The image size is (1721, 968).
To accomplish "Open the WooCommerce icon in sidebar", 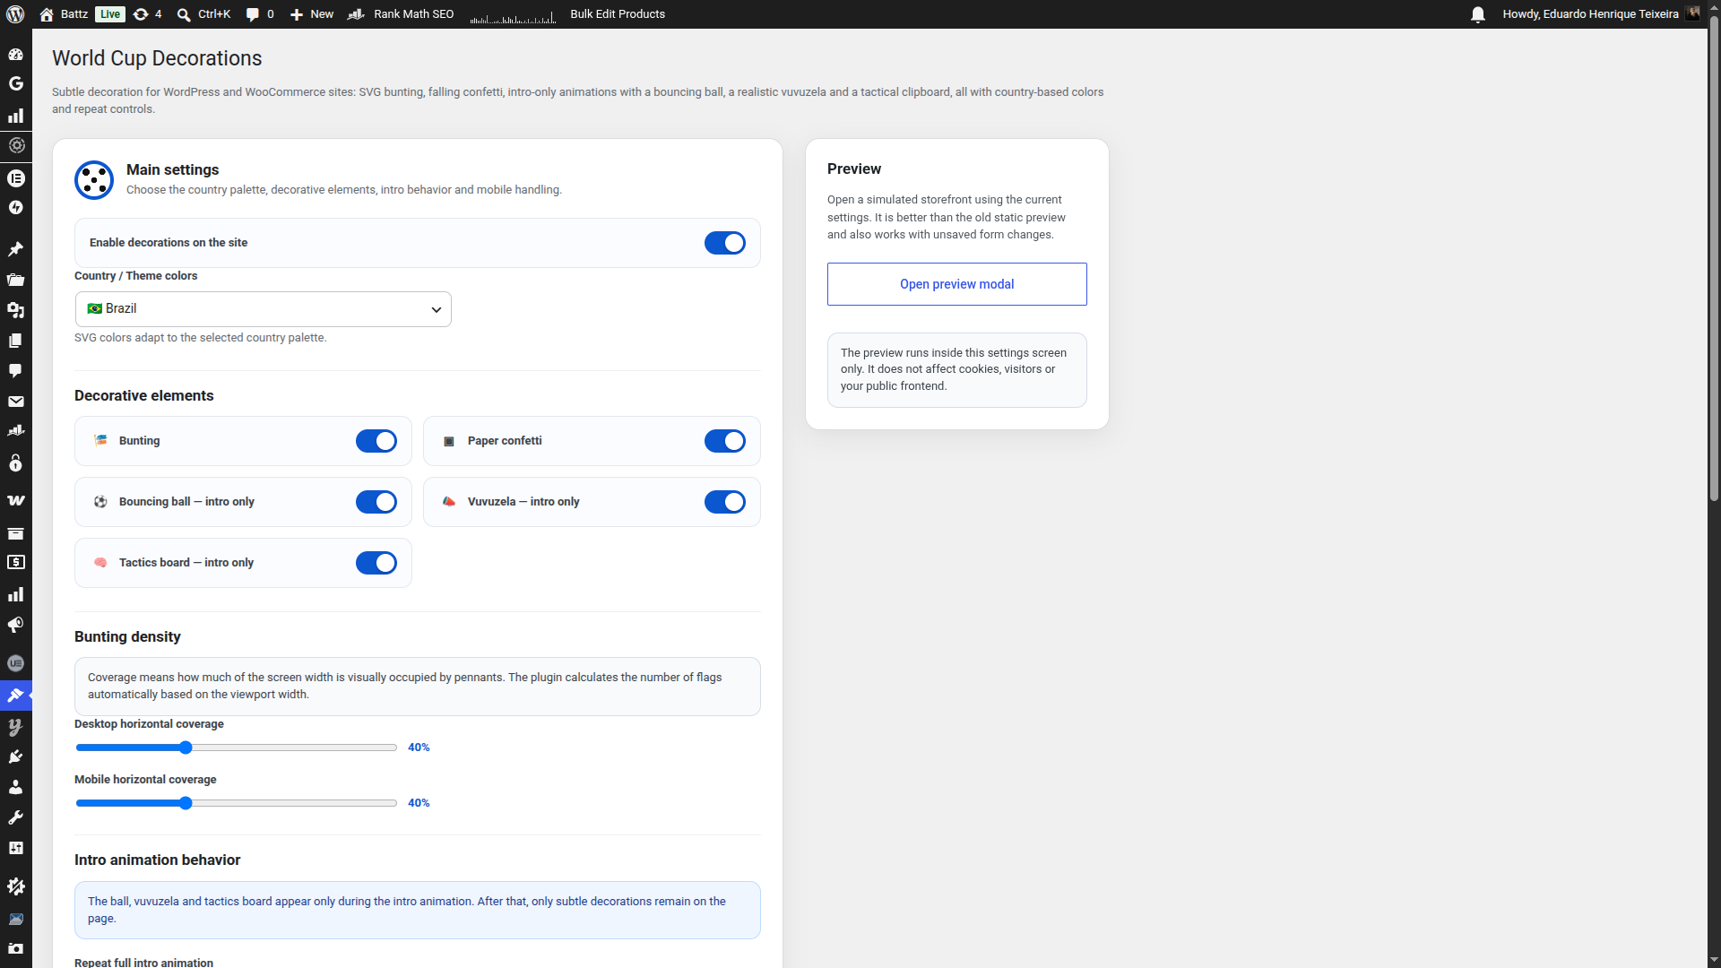I will point(15,500).
